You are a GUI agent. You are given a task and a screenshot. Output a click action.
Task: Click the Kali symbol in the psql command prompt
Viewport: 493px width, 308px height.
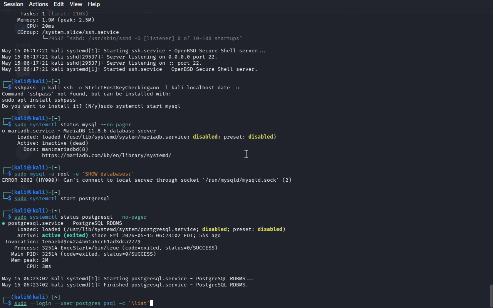click(x=29, y=297)
